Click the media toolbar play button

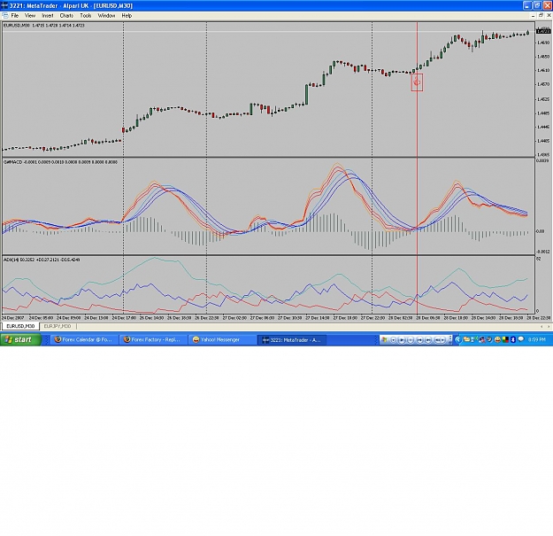pos(402,339)
